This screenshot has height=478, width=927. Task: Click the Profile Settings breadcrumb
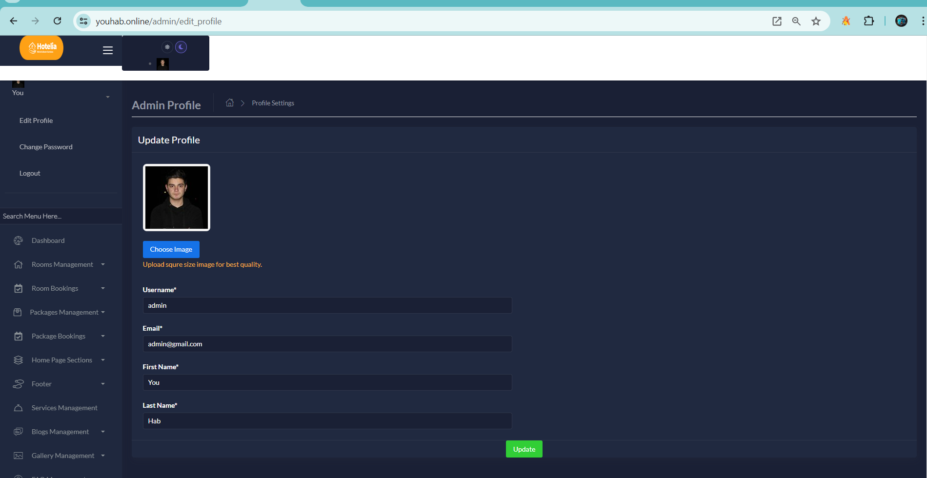pos(273,103)
